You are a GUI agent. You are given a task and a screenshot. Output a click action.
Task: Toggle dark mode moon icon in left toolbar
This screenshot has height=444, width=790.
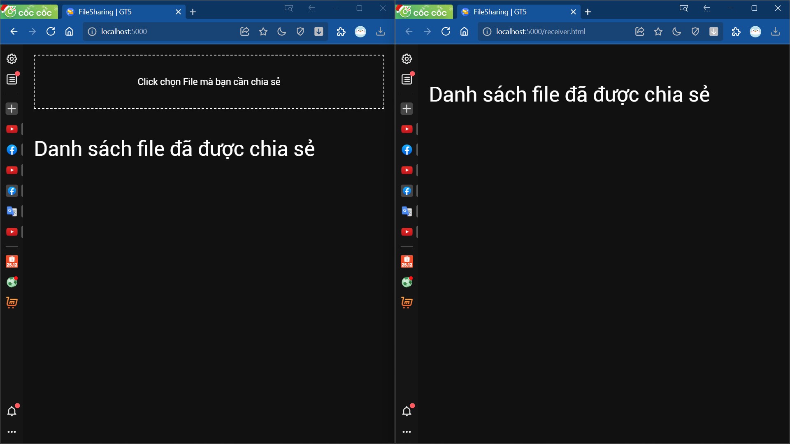[x=282, y=32]
